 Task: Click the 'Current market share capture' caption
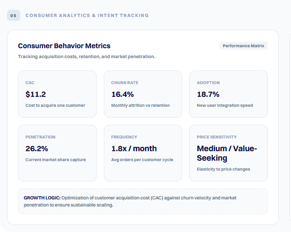(x=56, y=160)
